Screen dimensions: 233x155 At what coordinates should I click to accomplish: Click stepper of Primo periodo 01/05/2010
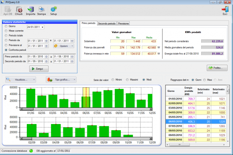coord(47,57)
